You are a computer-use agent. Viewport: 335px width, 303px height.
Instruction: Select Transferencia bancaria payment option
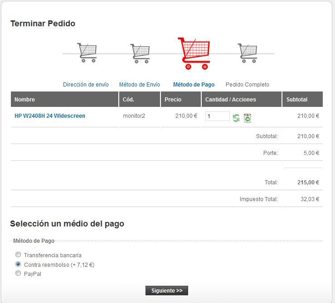18,255
